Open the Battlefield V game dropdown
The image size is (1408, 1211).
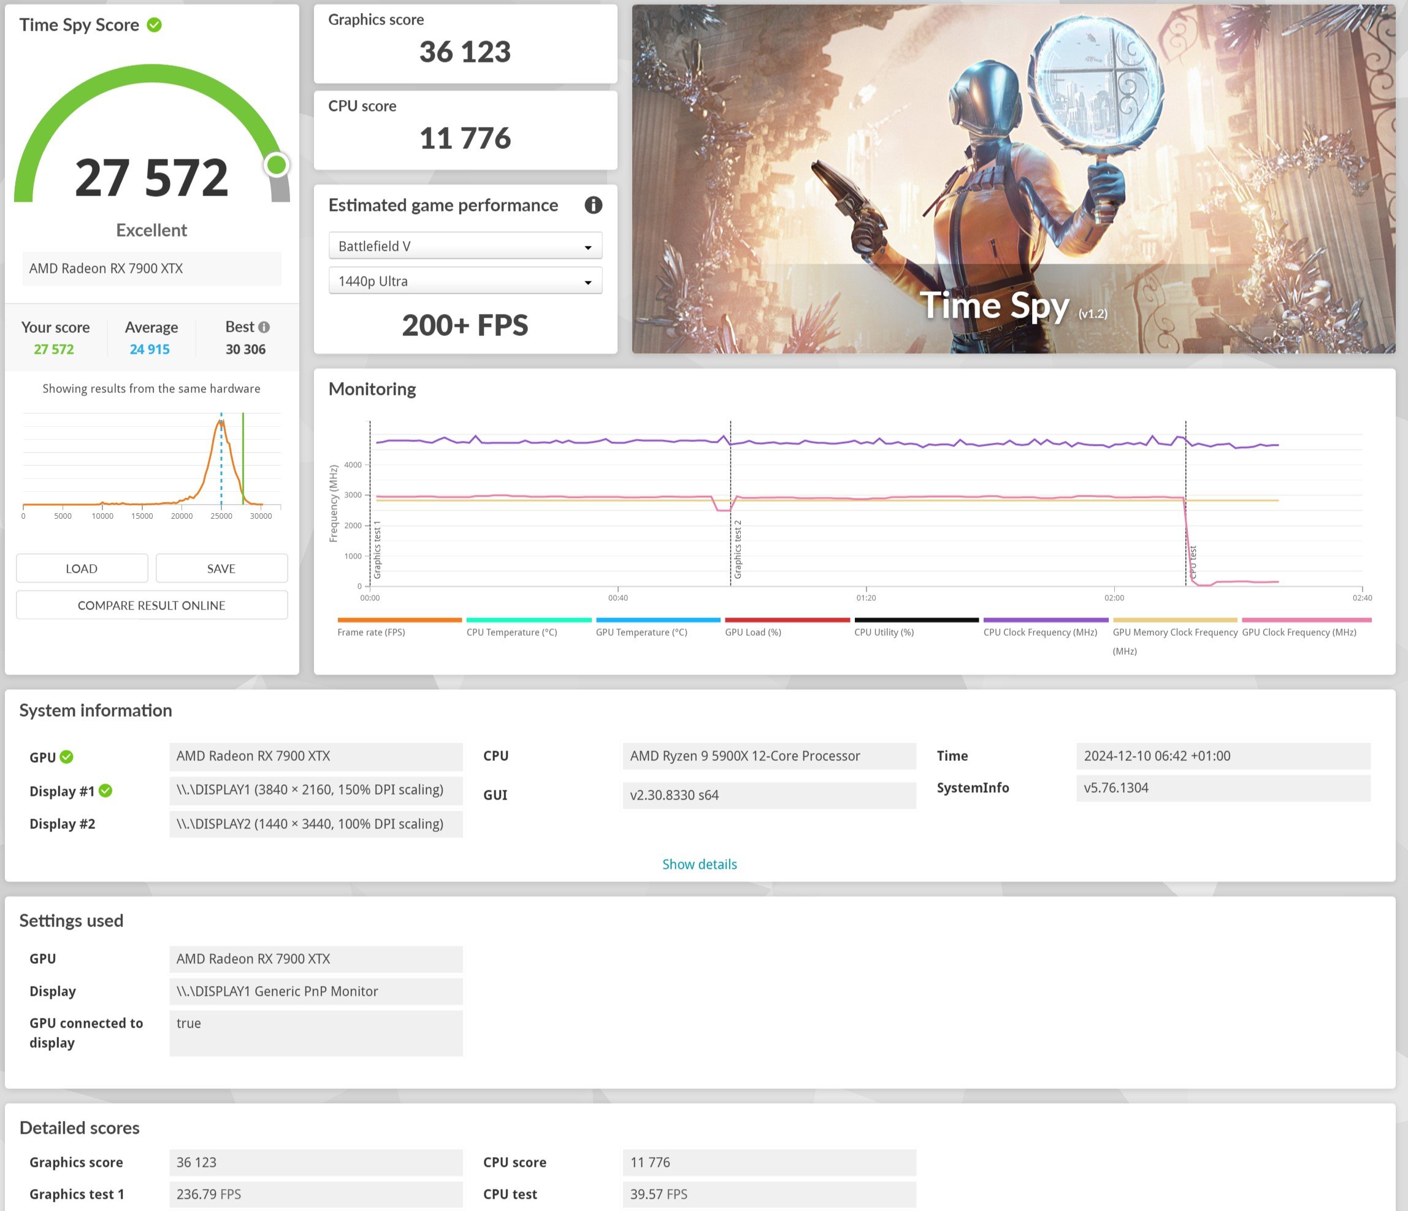tap(465, 246)
